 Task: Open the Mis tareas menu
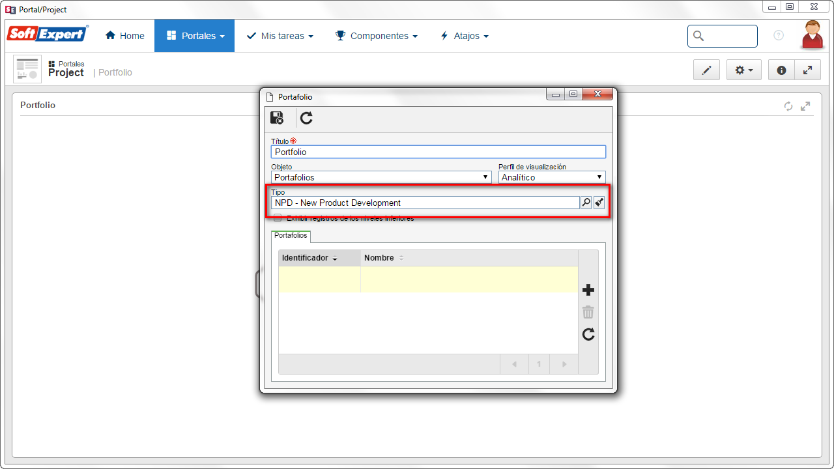pyautogui.click(x=280, y=36)
